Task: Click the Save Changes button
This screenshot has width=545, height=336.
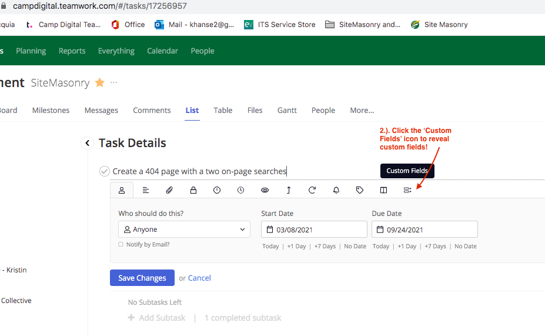Action: click(x=142, y=278)
